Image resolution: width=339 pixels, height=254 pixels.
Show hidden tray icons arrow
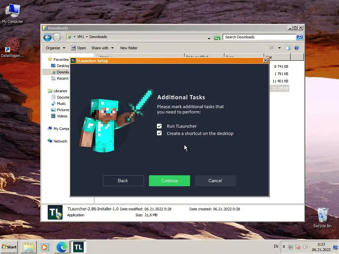click(x=284, y=247)
